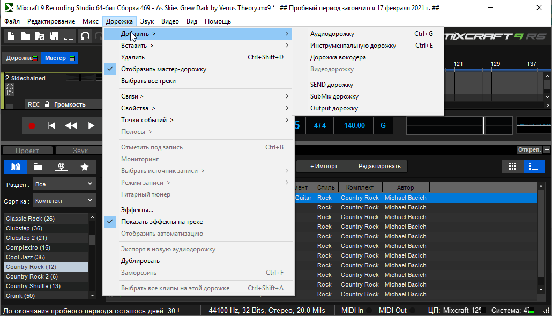
Task: Switch to the Звук tab
Action: coord(80,151)
